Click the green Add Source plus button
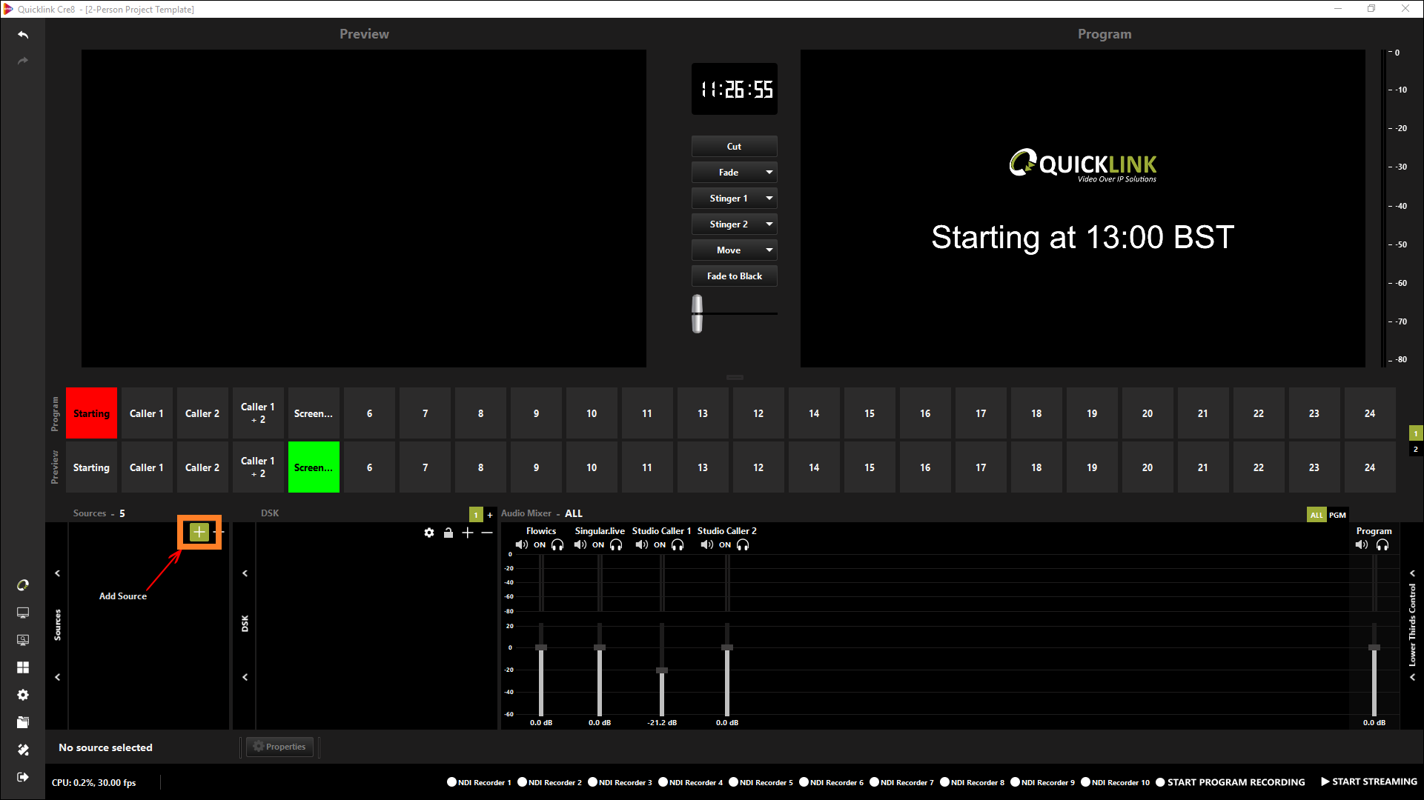Viewport: 1424px width, 800px height. coord(199,532)
